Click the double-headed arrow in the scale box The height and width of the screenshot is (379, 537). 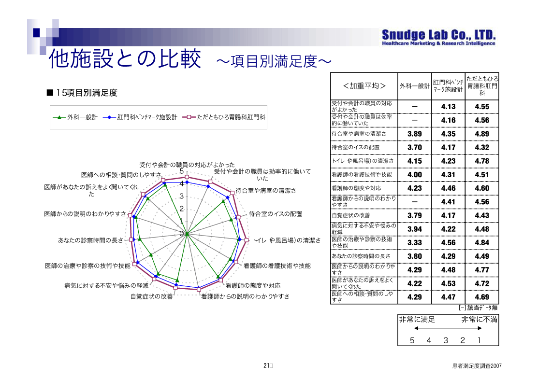pyautogui.click(x=448, y=328)
